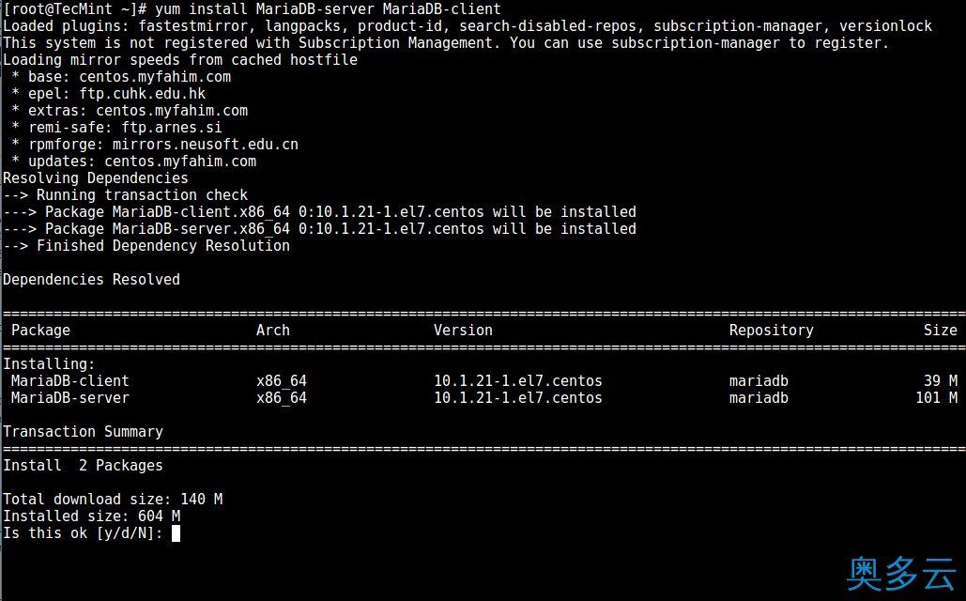
Task: Click the 'Loaded plugins: fastestmirror' line
Action: tap(468, 26)
